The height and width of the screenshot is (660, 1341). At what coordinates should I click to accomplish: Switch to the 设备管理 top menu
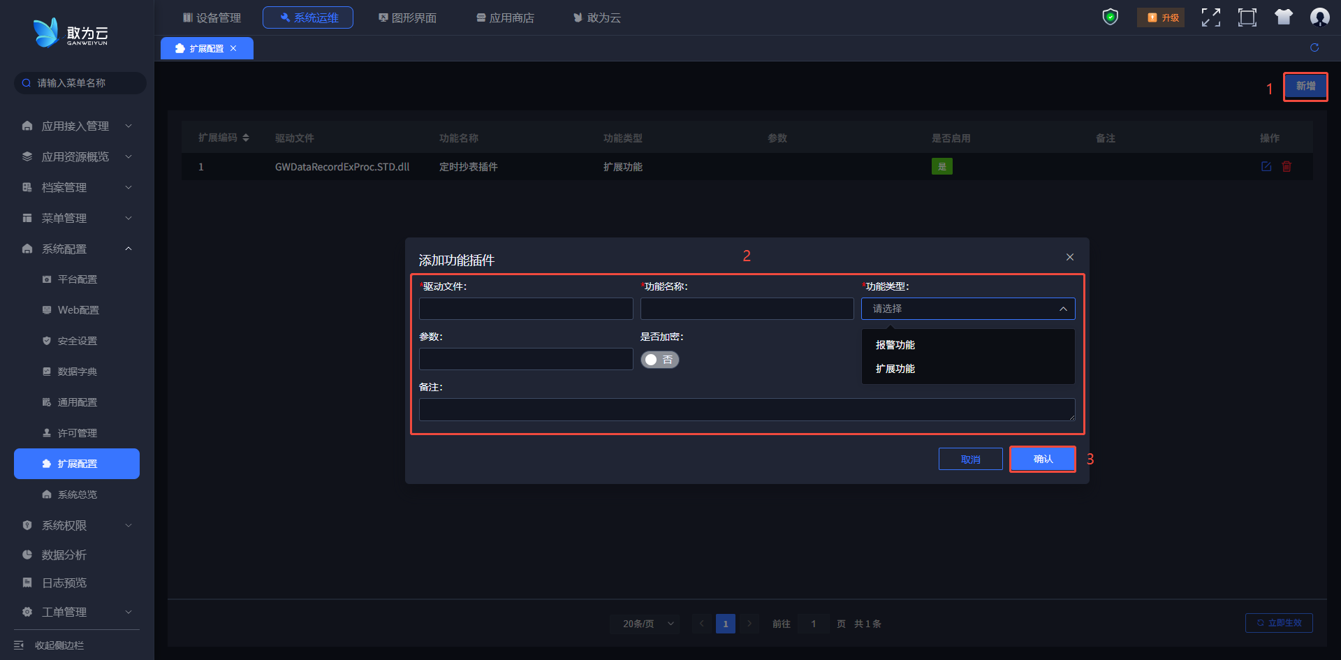pyautogui.click(x=212, y=17)
